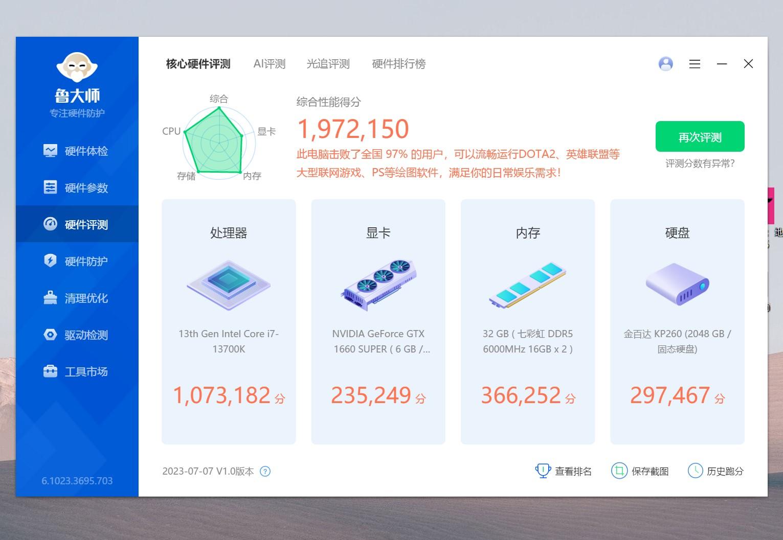This screenshot has height=540, width=783.
Task: Click the 鲁大师 monkey logo
Action: click(77, 66)
